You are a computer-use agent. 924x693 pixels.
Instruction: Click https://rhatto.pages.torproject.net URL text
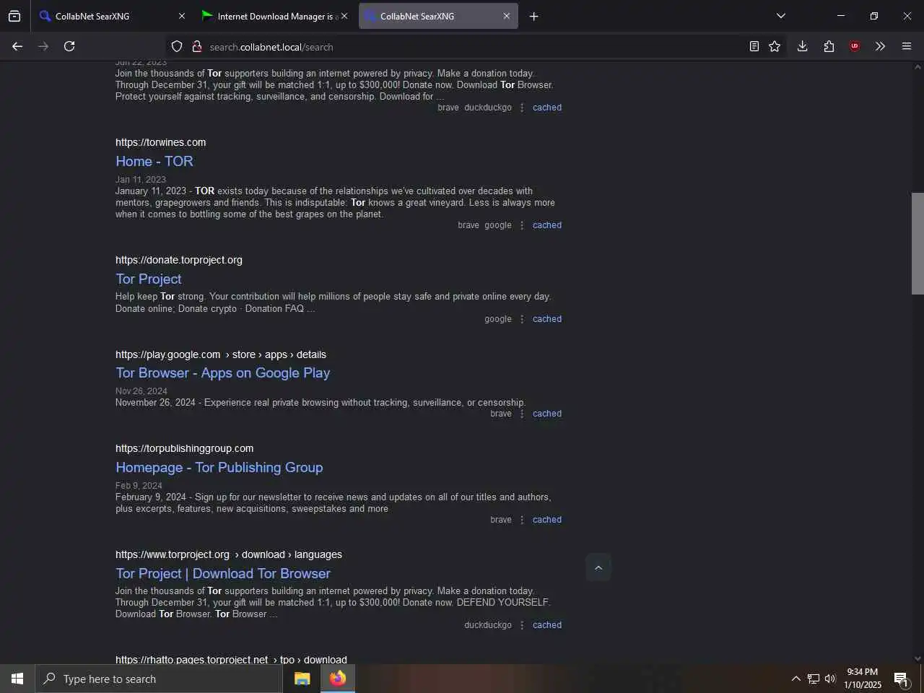coord(192,660)
